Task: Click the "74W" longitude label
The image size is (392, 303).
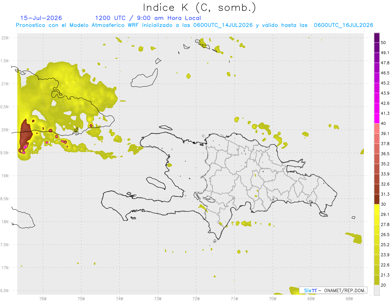Action: tap(119, 298)
